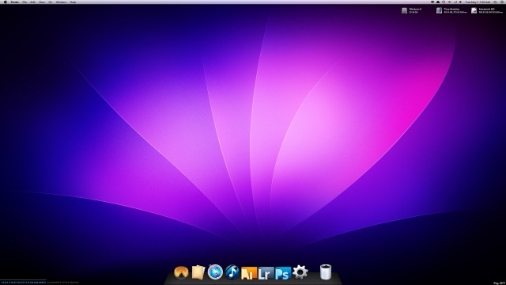This screenshot has height=285, width=506.
Task: Open the Edit menu
Action: [33, 2]
